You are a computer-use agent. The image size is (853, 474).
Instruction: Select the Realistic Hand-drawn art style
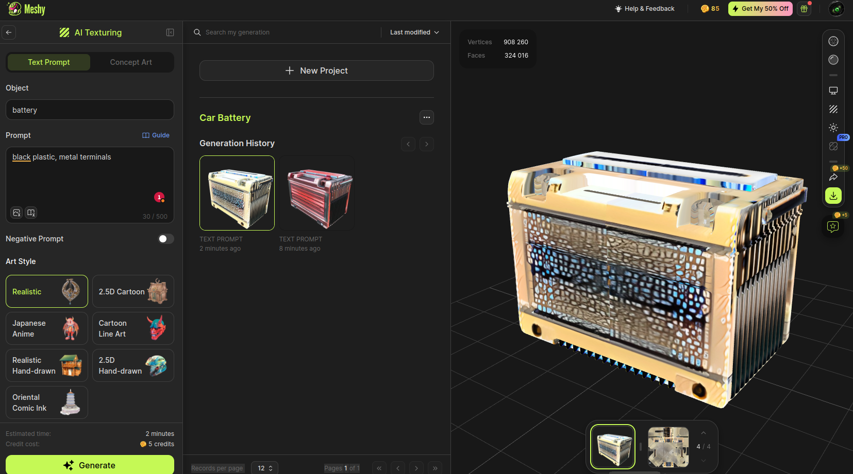point(47,365)
